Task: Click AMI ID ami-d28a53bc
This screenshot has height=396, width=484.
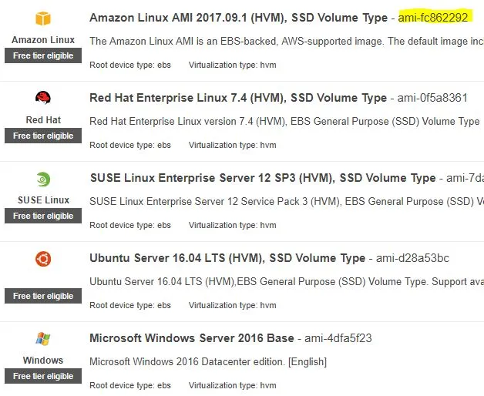Action: [x=412, y=258]
